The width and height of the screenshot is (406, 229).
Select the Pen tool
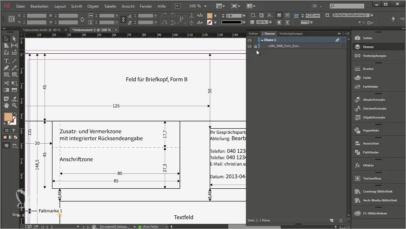pyautogui.click(x=6, y=68)
